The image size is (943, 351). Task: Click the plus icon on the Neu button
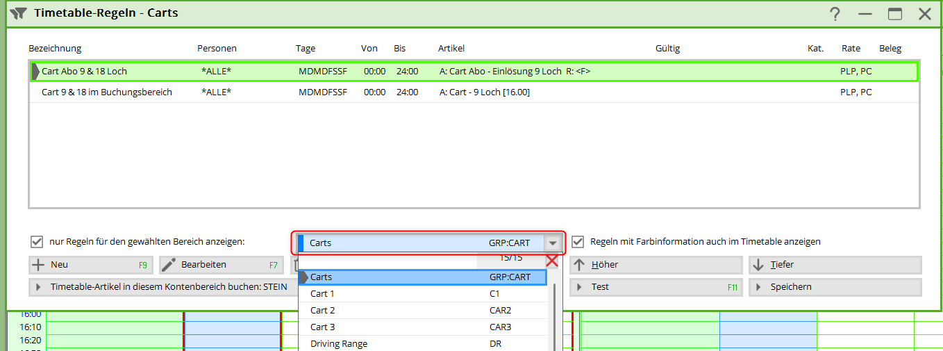[x=39, y=265]
